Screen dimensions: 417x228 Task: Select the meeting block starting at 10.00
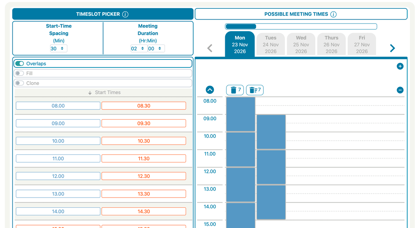click(x=241, y=150)
